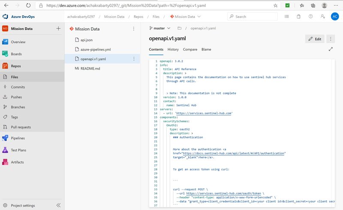The width and height of the screenshot is (343, 210).
Task: Open Overview in the sidebar
Action: 32,42
